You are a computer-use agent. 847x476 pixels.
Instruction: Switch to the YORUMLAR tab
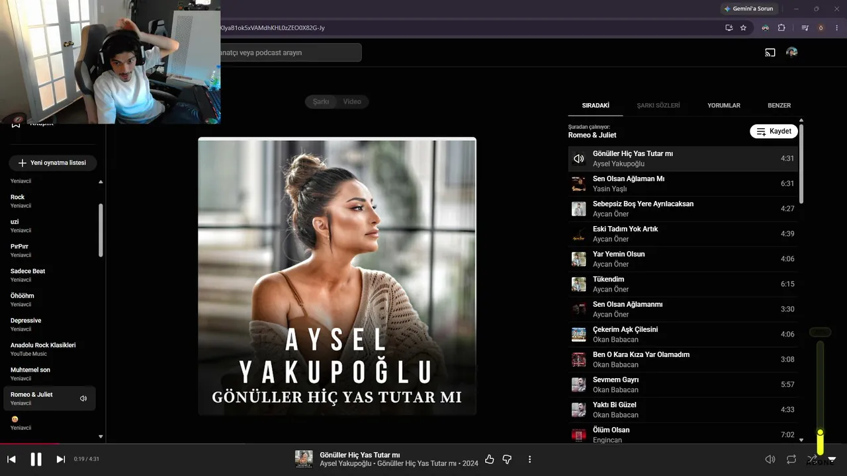(724, 105)
